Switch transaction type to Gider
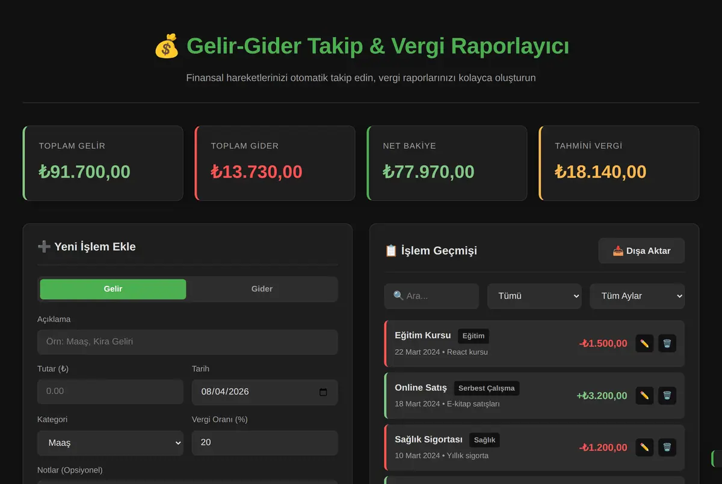This screenshot has width=722, height=484. pos(262,289)
